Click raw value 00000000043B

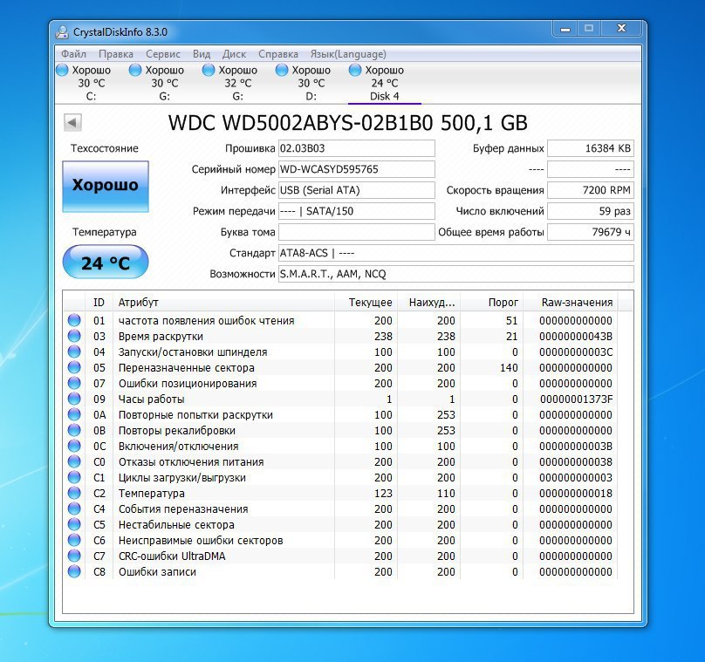click(576, 336)
